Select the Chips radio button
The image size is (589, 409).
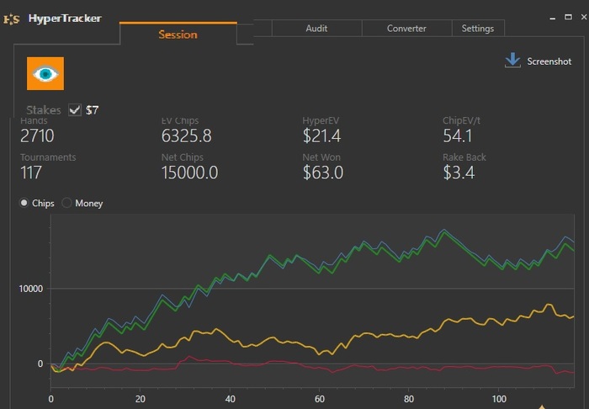tap(24, 203)
